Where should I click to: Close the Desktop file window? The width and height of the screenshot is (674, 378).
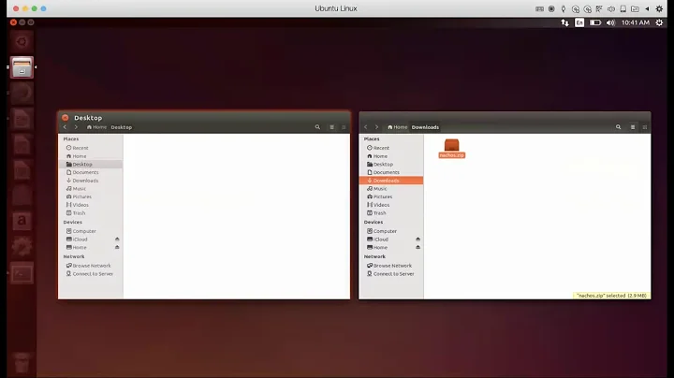pos(66,118)
